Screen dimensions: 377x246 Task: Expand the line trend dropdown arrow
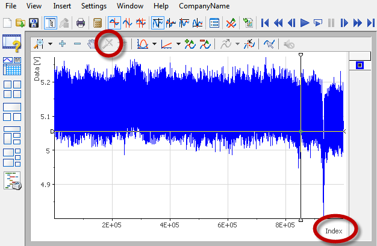[x=179, y=44]
